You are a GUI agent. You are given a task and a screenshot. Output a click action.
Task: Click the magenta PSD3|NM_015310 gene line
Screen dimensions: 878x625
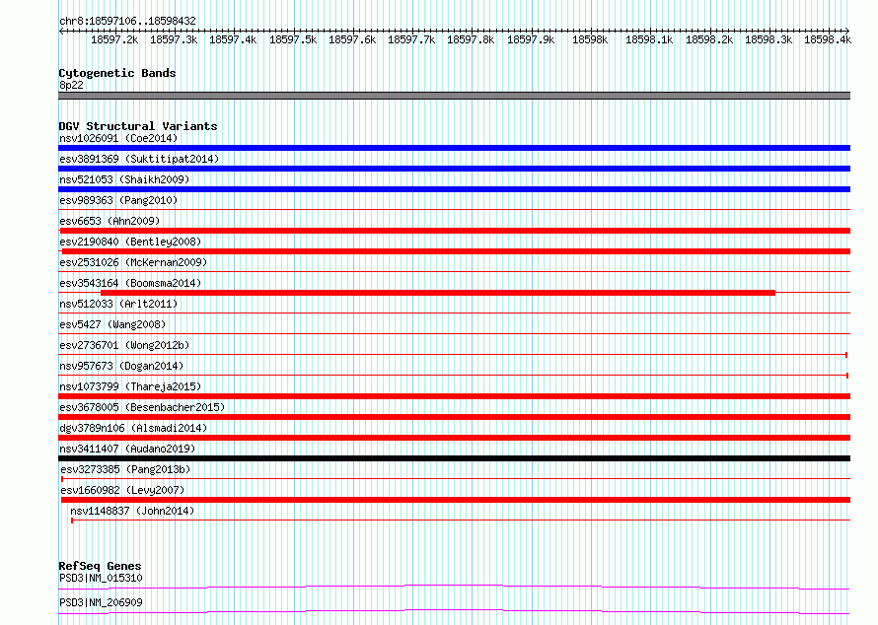454,587
